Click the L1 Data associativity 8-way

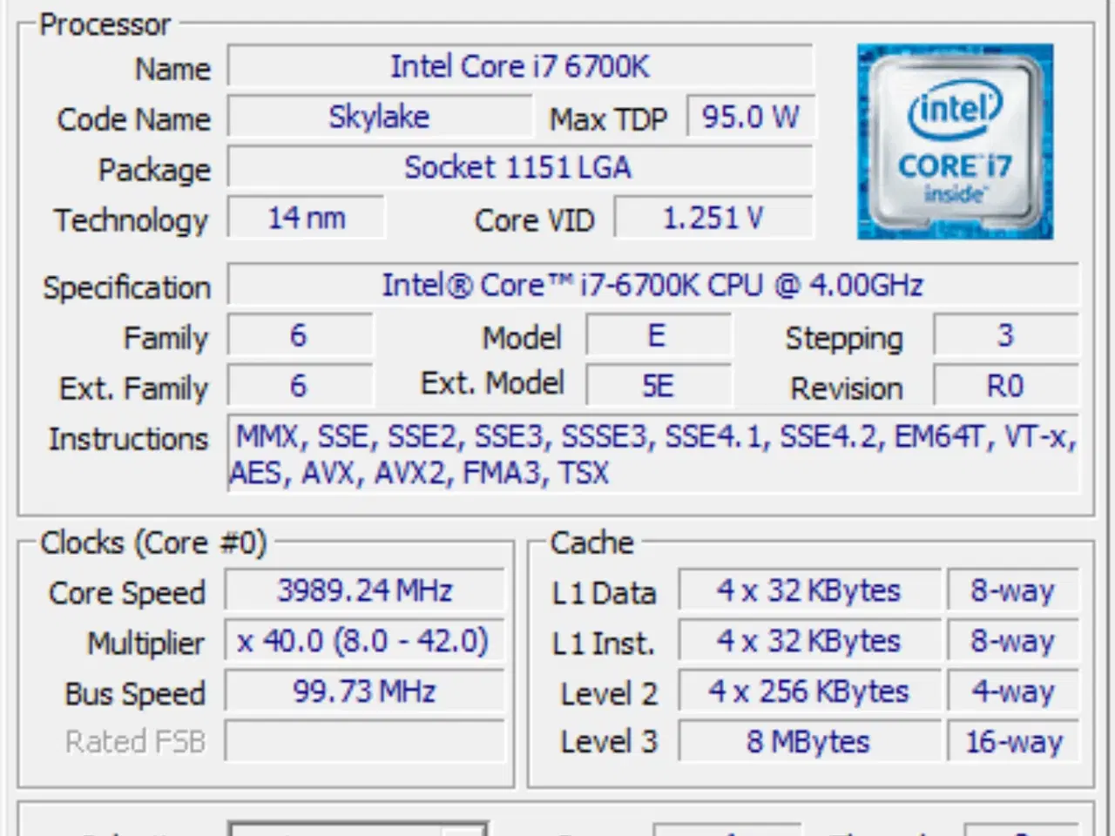pos(1013,590)
